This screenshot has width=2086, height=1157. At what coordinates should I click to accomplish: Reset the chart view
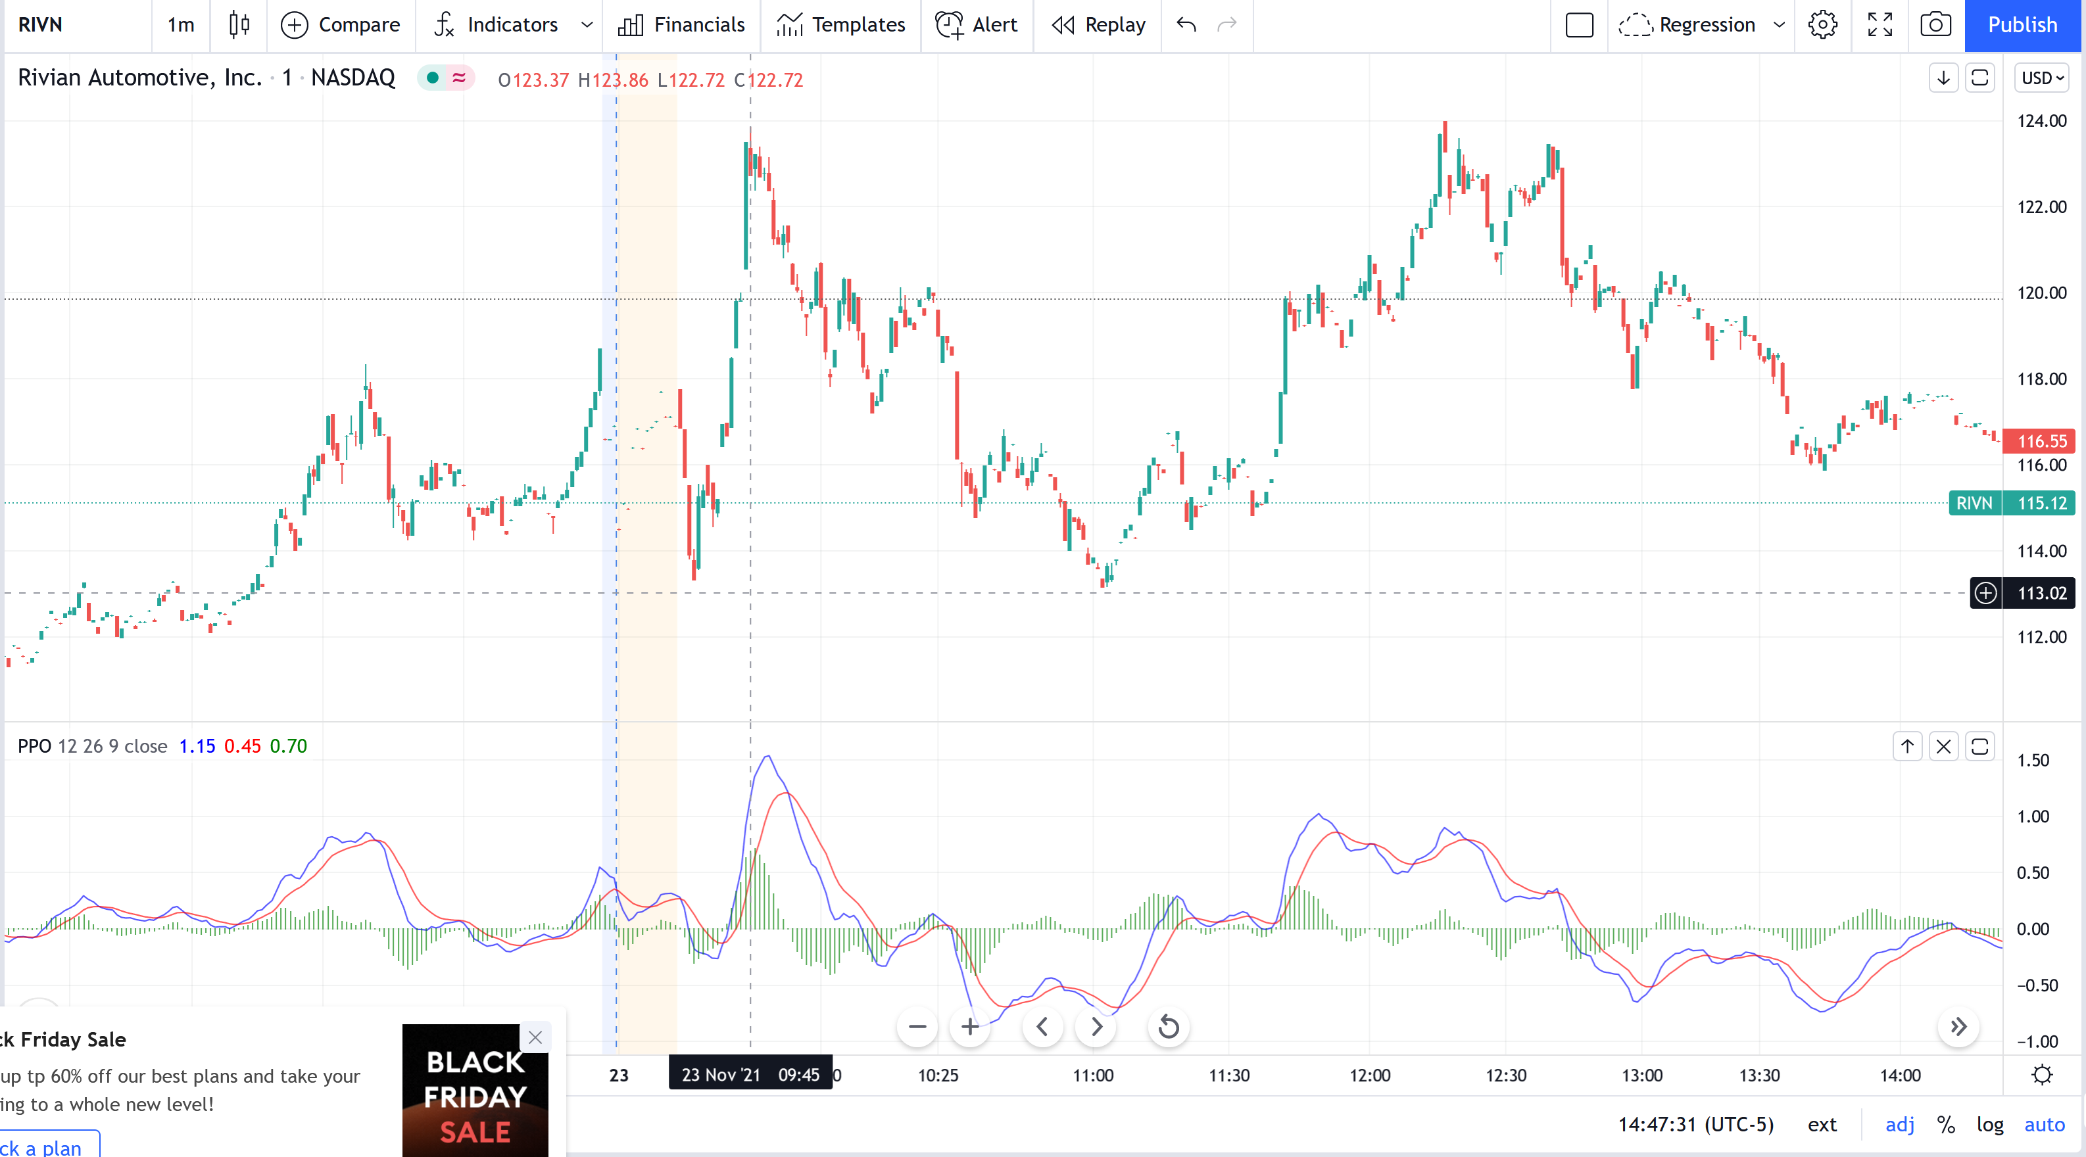[1169, 1027]
